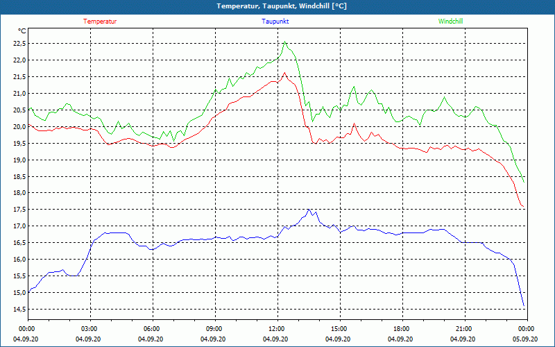Click the 17,0 y-axis value
Viewport: 555px width, 347px height.
tap(19, 226)
